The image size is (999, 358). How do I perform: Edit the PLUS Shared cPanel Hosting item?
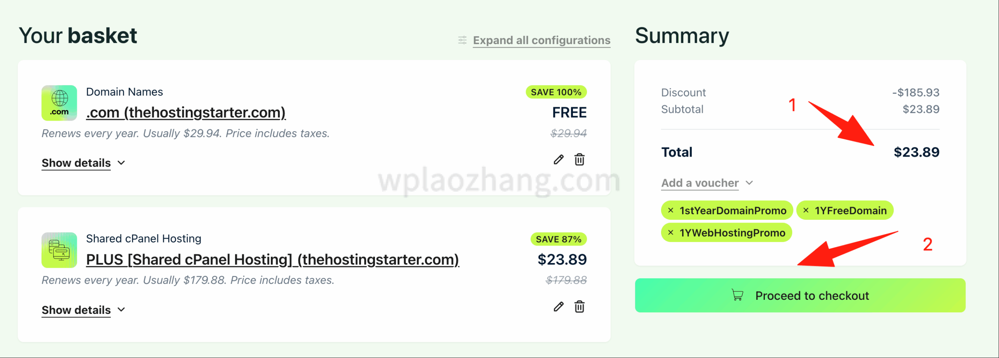(x=558, y=306)
